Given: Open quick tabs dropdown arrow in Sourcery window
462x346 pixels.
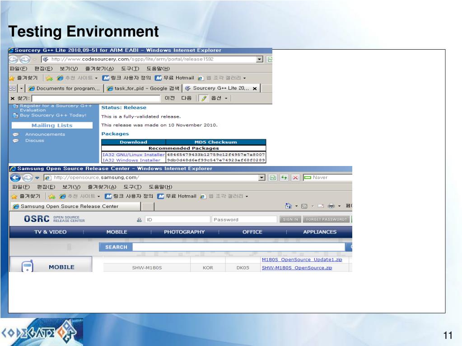Looking at the screenshot, I should click(21, 88).
